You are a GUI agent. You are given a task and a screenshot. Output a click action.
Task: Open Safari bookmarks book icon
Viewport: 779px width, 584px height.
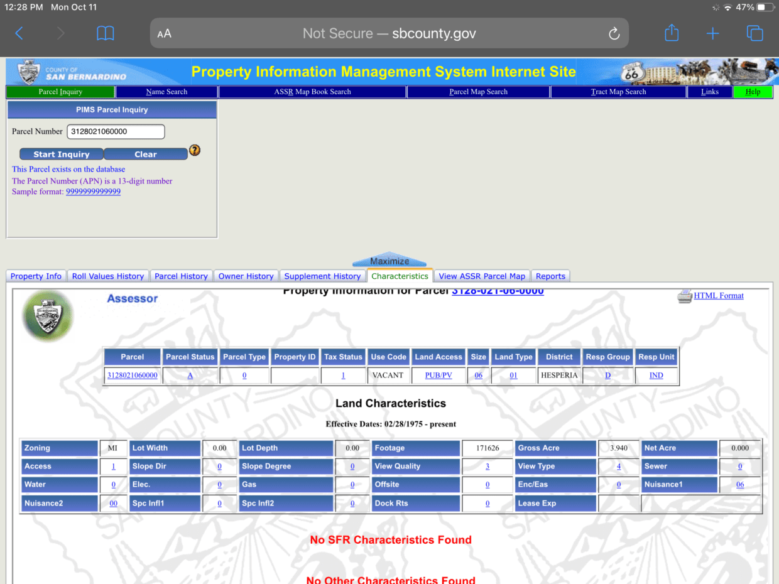point(105,33)
